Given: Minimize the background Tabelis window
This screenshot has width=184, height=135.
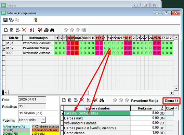Looking at the screenshot, I should [136, 5].
